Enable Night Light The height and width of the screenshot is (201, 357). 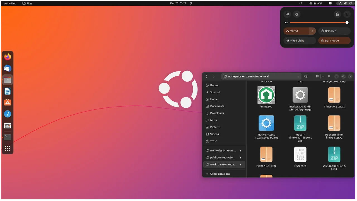click(x=300, y=41)
